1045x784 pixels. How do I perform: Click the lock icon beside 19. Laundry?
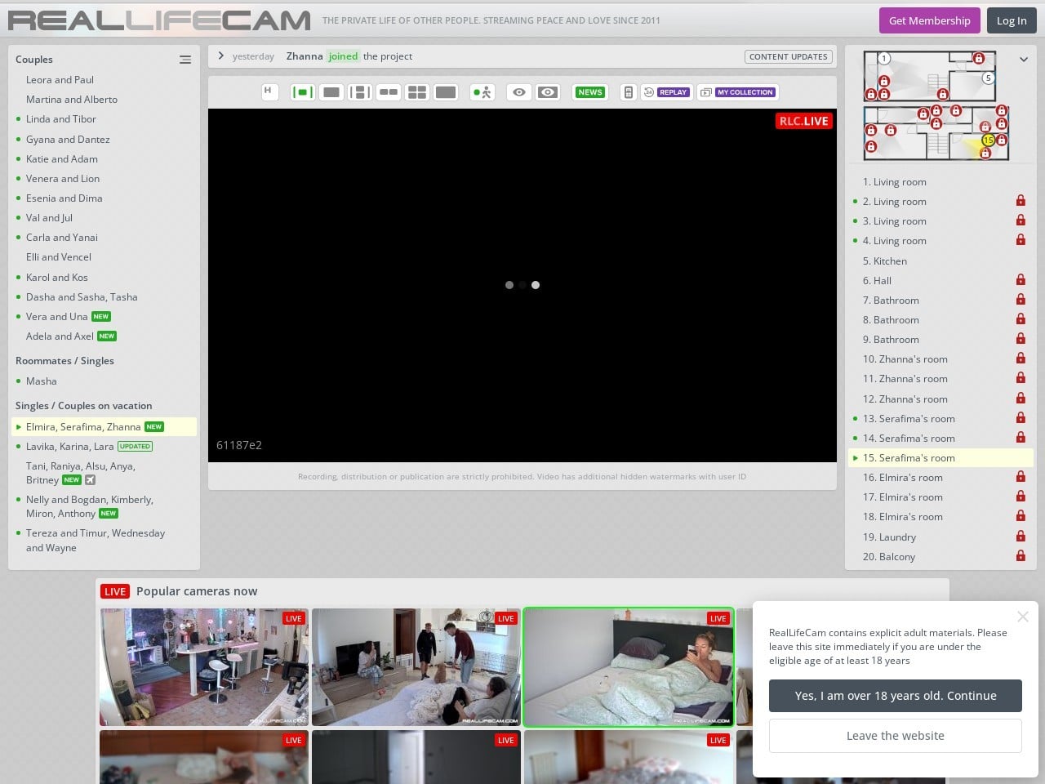point(1021,537)
